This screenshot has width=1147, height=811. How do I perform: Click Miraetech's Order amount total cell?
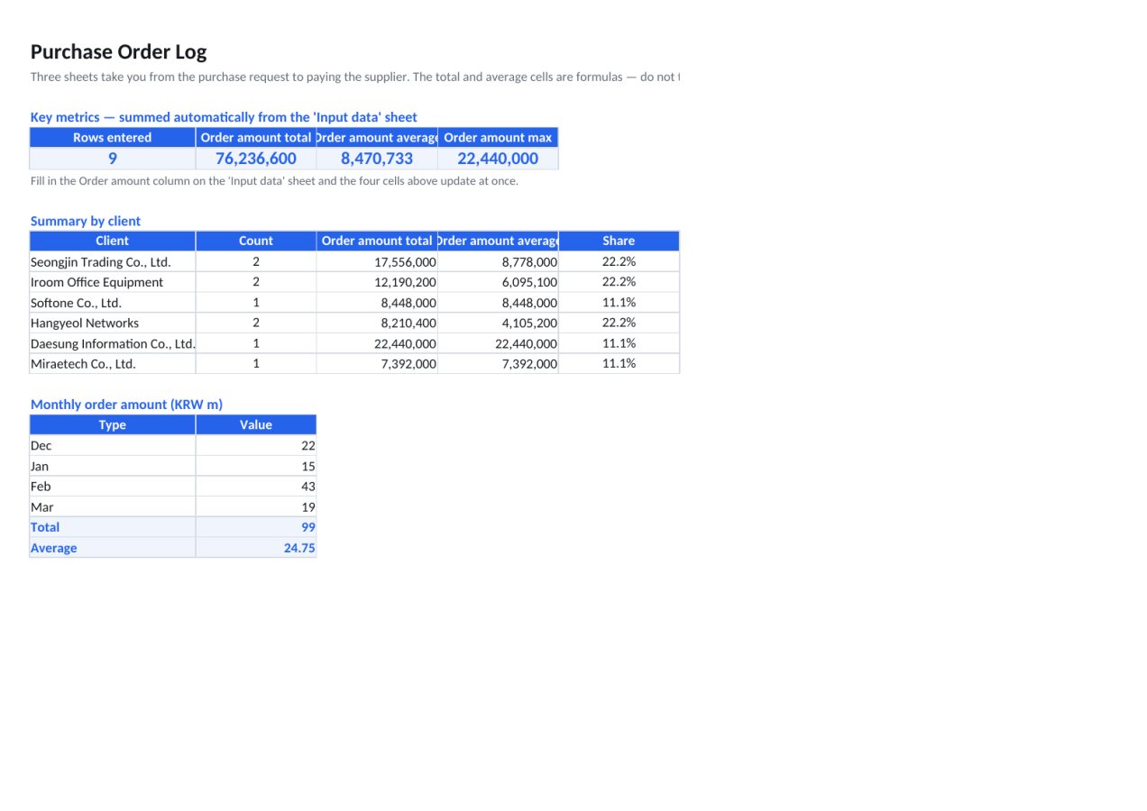coord(377,364)
